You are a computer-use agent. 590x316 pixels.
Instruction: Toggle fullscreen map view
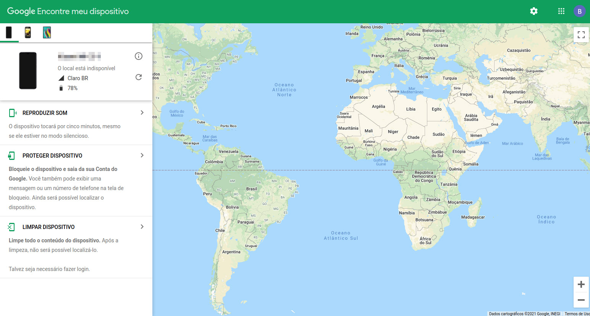click(581, 35)
